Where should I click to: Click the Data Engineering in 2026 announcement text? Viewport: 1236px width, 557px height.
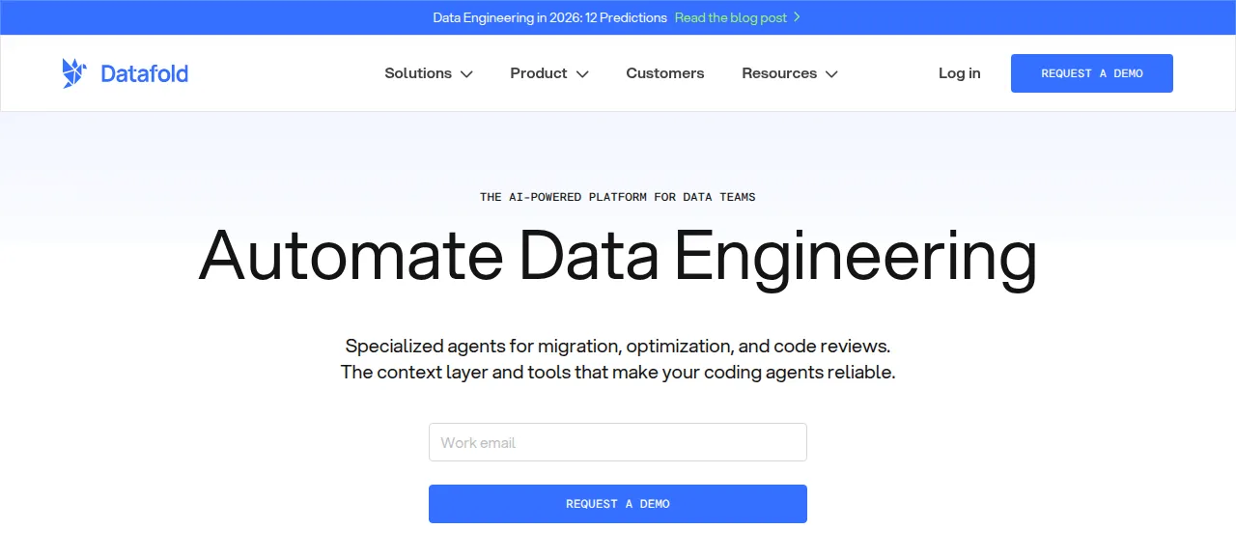pyautogui.click(x=549, y=17)
